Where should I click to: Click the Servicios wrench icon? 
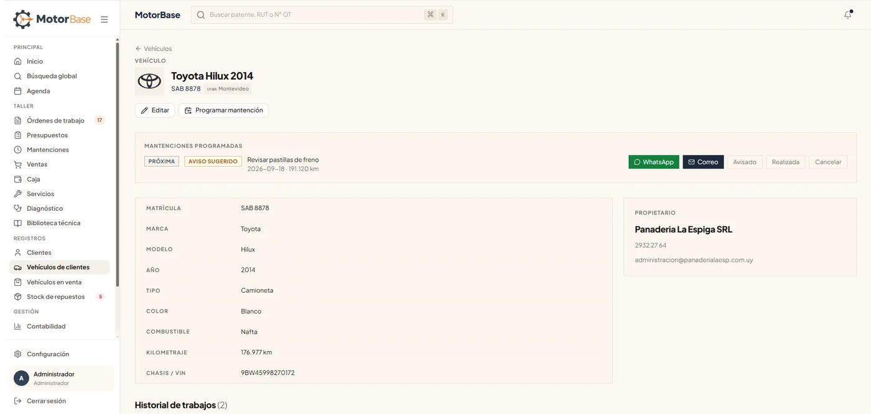[18, 194]
